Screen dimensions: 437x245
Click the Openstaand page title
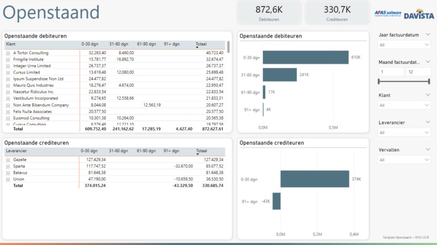click(x=51, y=13)
